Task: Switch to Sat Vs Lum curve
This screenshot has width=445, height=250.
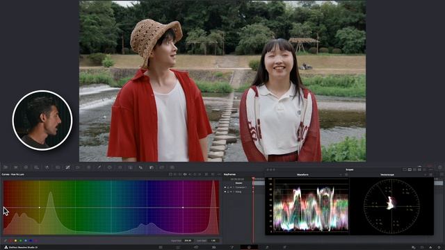Action: click(200, 174)
